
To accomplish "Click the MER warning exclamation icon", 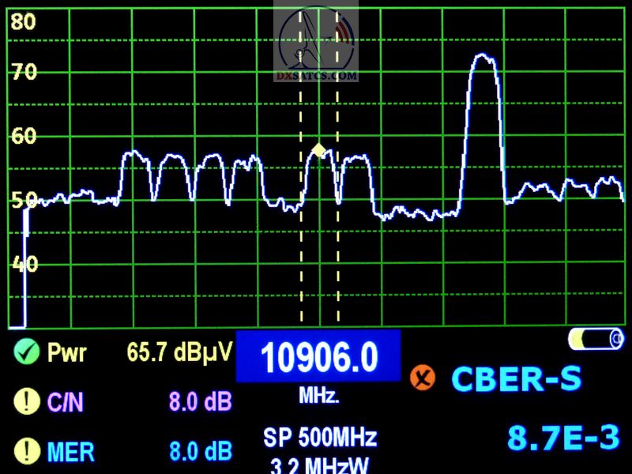I will point(28,450).
